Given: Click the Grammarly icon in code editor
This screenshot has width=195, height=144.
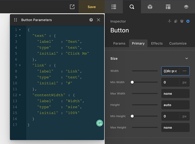Looking at the screenshot, I should [x=99, y=123].
